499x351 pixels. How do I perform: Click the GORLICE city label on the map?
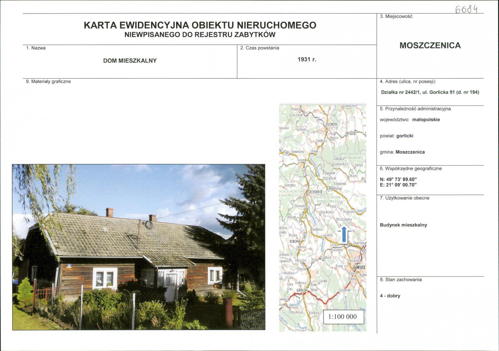point(360,267)
